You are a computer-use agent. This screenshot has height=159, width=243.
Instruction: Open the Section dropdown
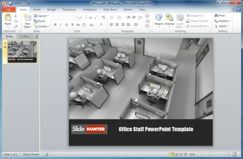tap(43, 26)
